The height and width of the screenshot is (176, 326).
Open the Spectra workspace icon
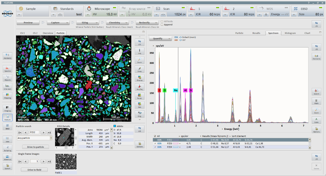coord(7,68)
